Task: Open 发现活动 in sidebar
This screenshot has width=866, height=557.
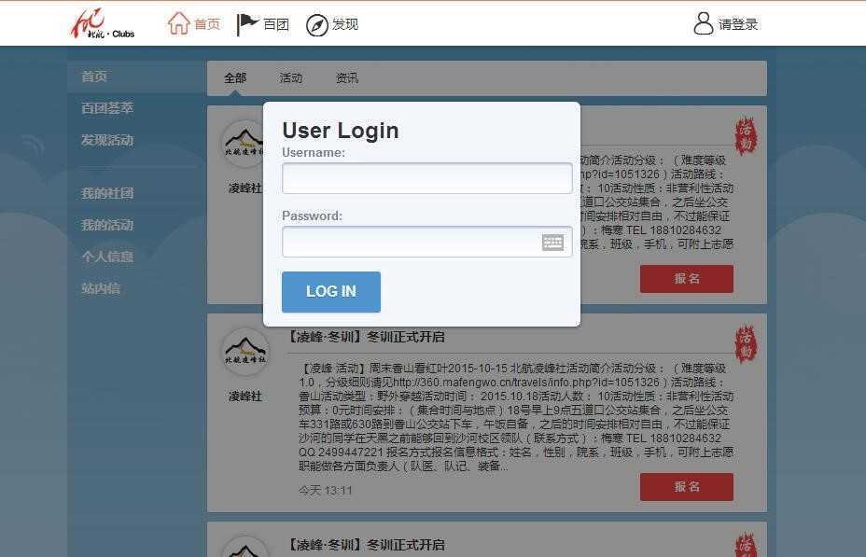Action: point(107,140)
